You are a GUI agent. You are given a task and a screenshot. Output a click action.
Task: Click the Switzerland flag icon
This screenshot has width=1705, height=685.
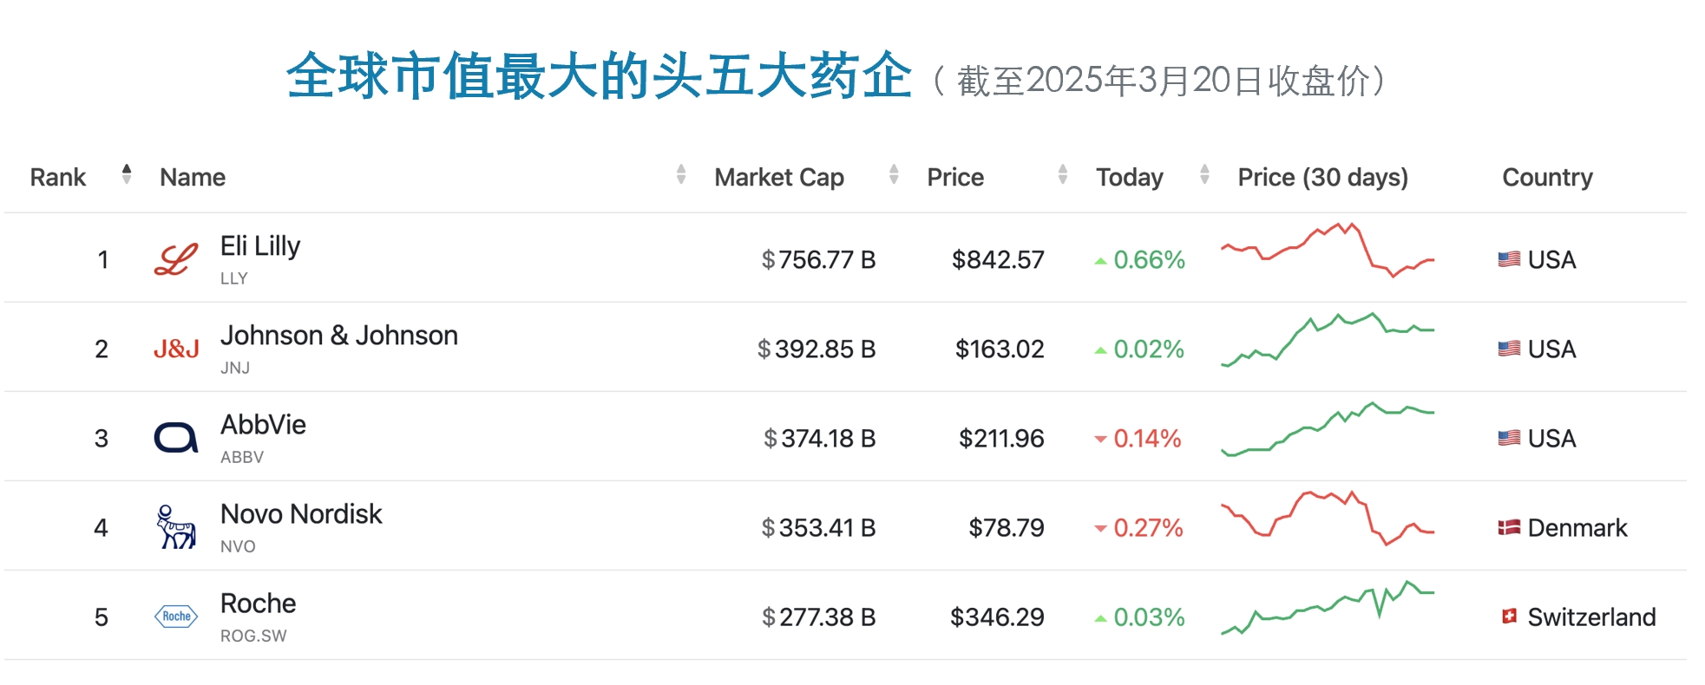(1509, 616)
